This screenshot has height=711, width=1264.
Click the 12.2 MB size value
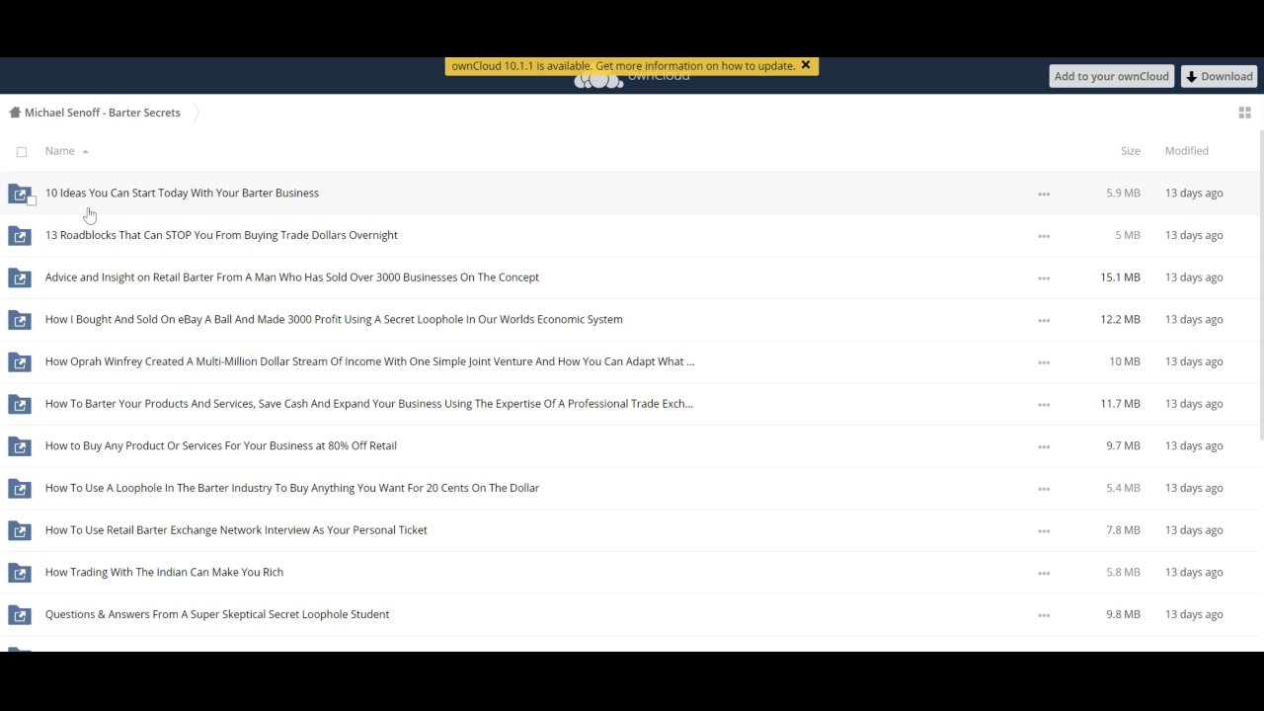[1120, 320]
